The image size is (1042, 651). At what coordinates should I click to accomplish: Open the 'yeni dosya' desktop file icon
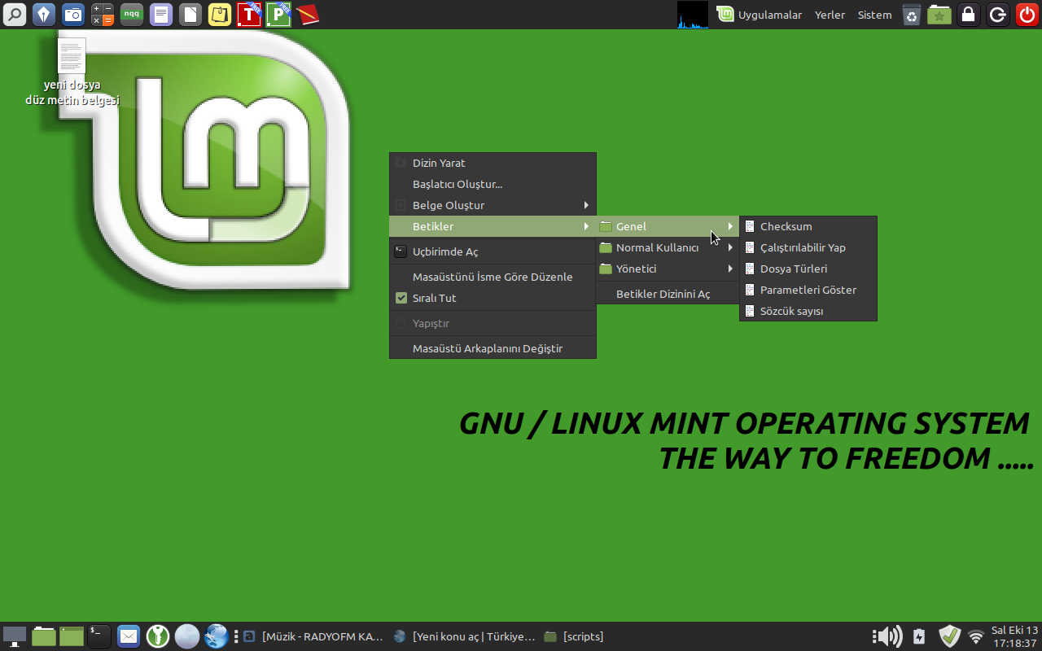coord(72,72)
